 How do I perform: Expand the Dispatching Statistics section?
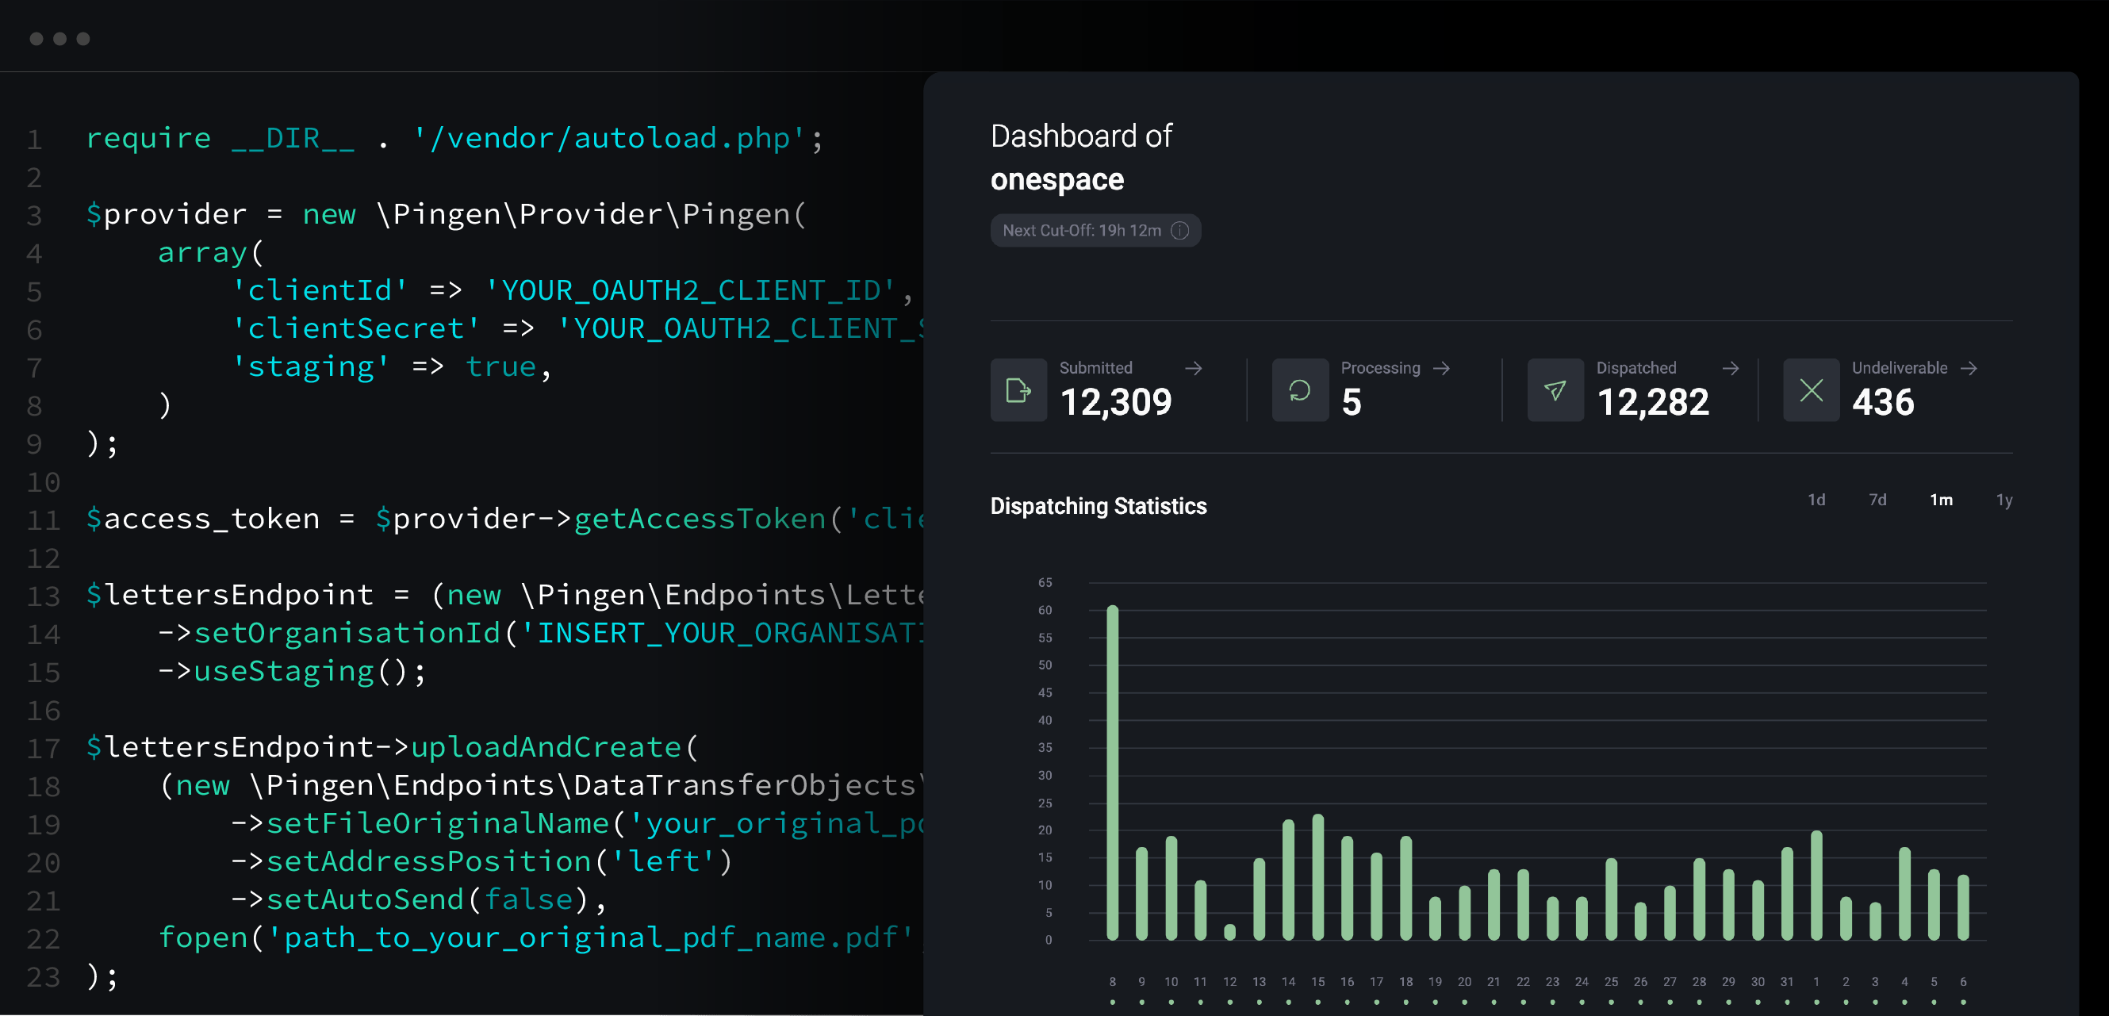click(1098, 506)
